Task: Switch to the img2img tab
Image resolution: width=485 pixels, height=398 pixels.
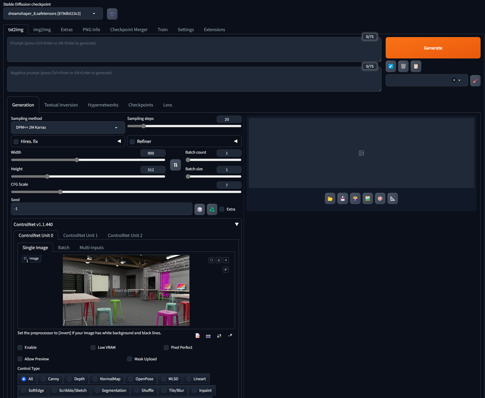Action: pos(42,30)
